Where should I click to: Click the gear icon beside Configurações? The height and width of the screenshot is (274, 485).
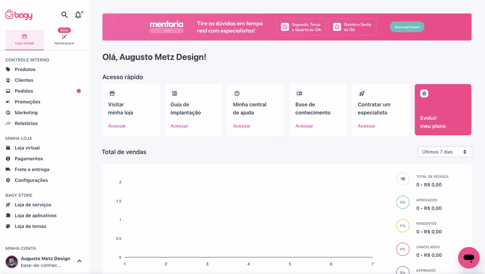point(8,180)
